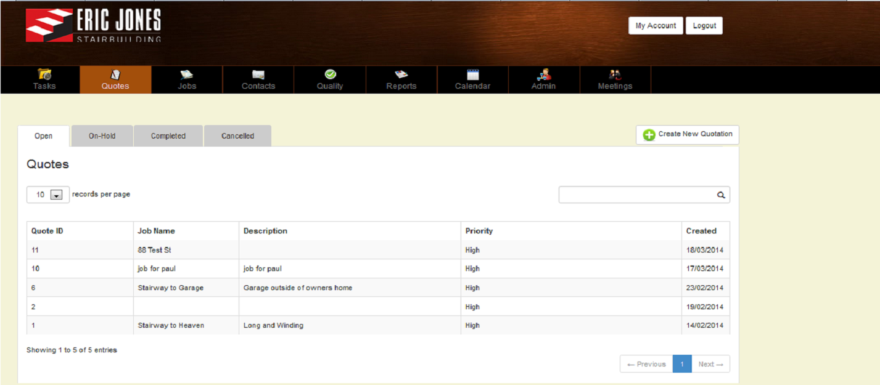Open the Reports section icon
The image size is (880, 385).
pyautogui.click(x=401, y=74)
